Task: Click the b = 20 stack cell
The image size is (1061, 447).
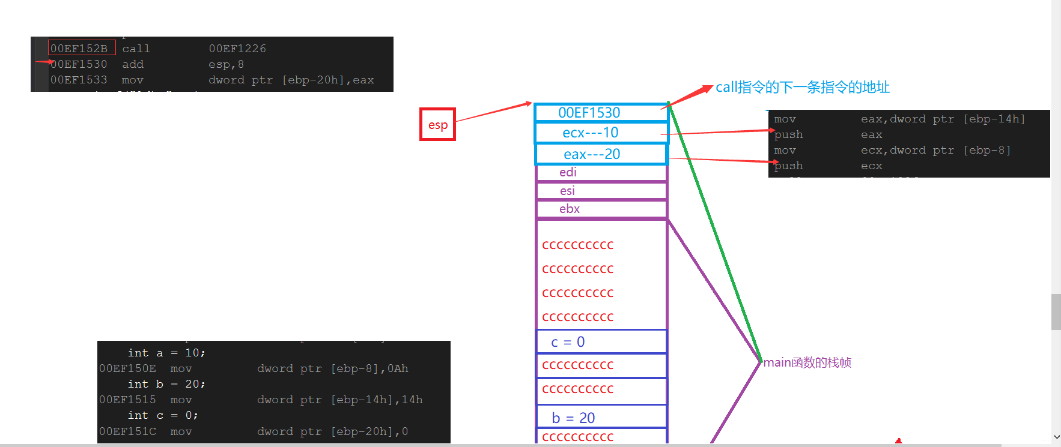Action: pos(601,417)
